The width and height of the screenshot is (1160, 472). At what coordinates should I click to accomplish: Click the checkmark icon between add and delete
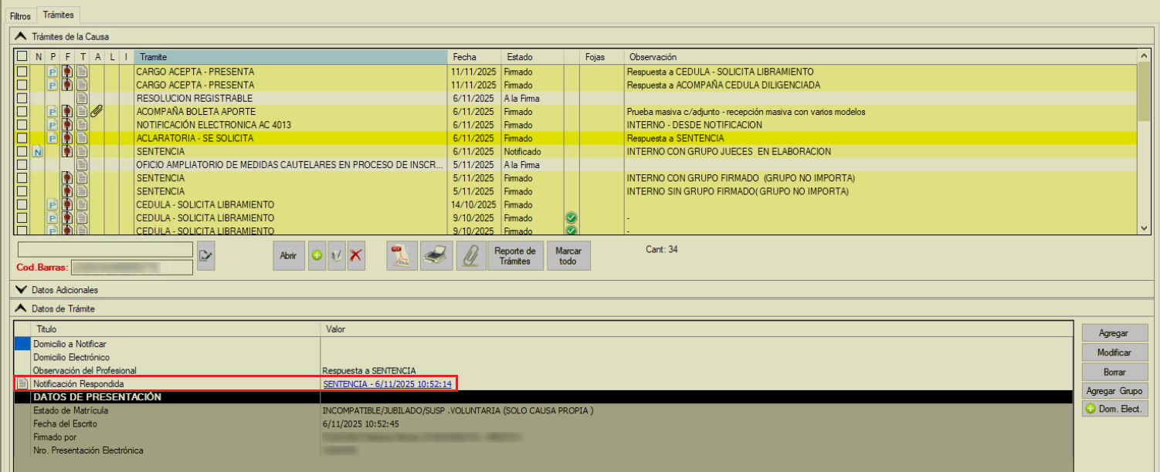[x=336, y=256]
